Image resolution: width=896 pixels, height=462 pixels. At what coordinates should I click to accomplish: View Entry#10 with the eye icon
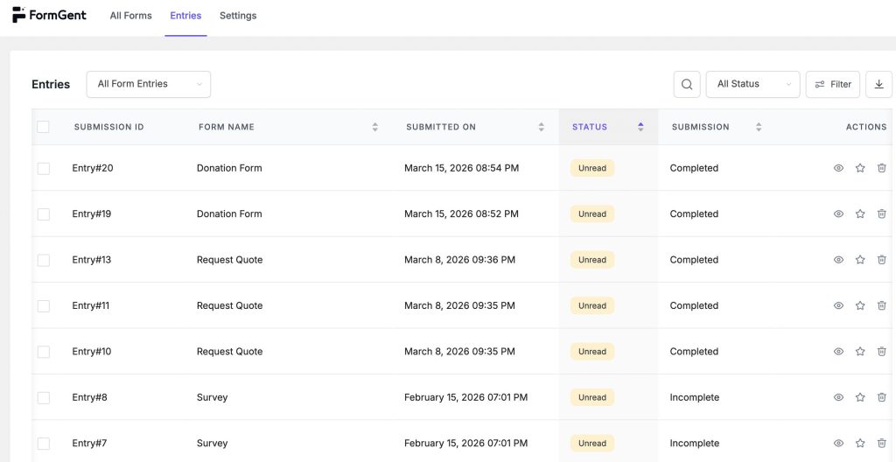point(838,352)
